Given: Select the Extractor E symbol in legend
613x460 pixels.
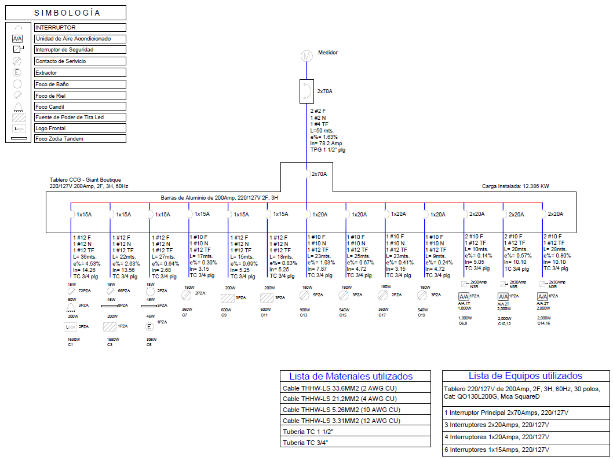Looking at the screenshot, I should coord(18,72).
